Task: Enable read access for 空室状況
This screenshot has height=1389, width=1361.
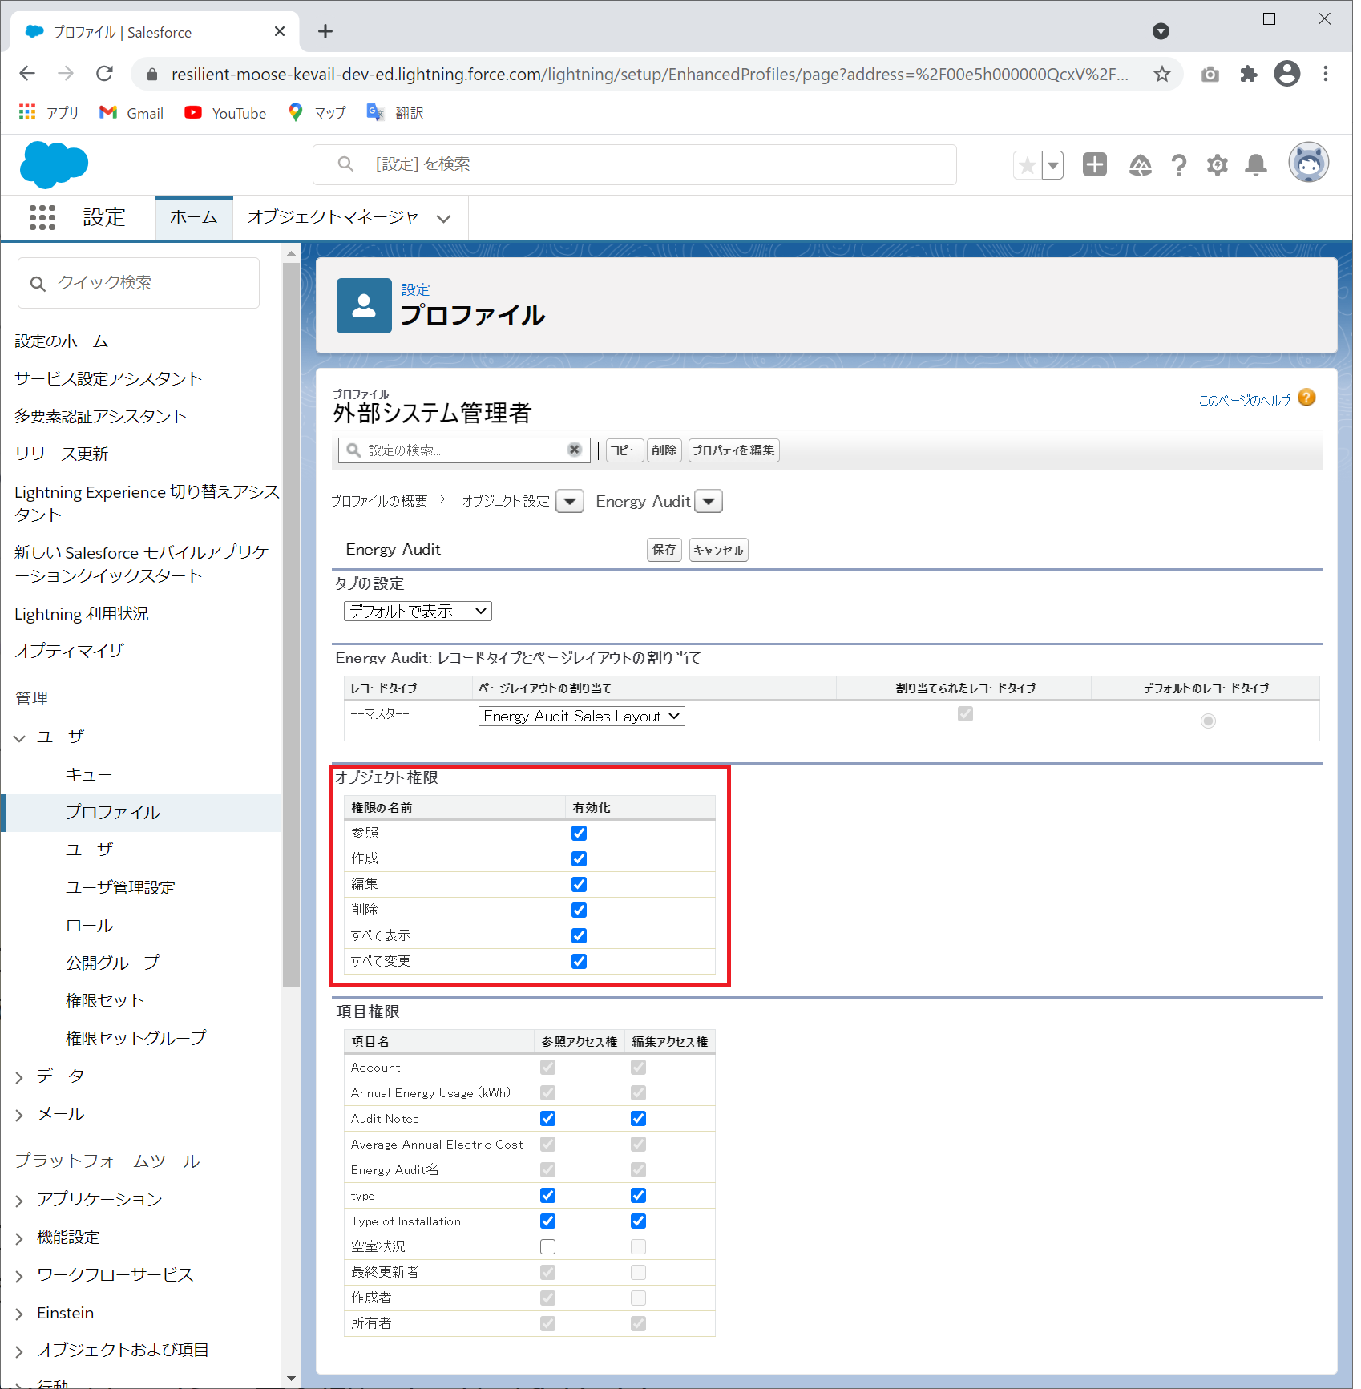Action: 547,1246
